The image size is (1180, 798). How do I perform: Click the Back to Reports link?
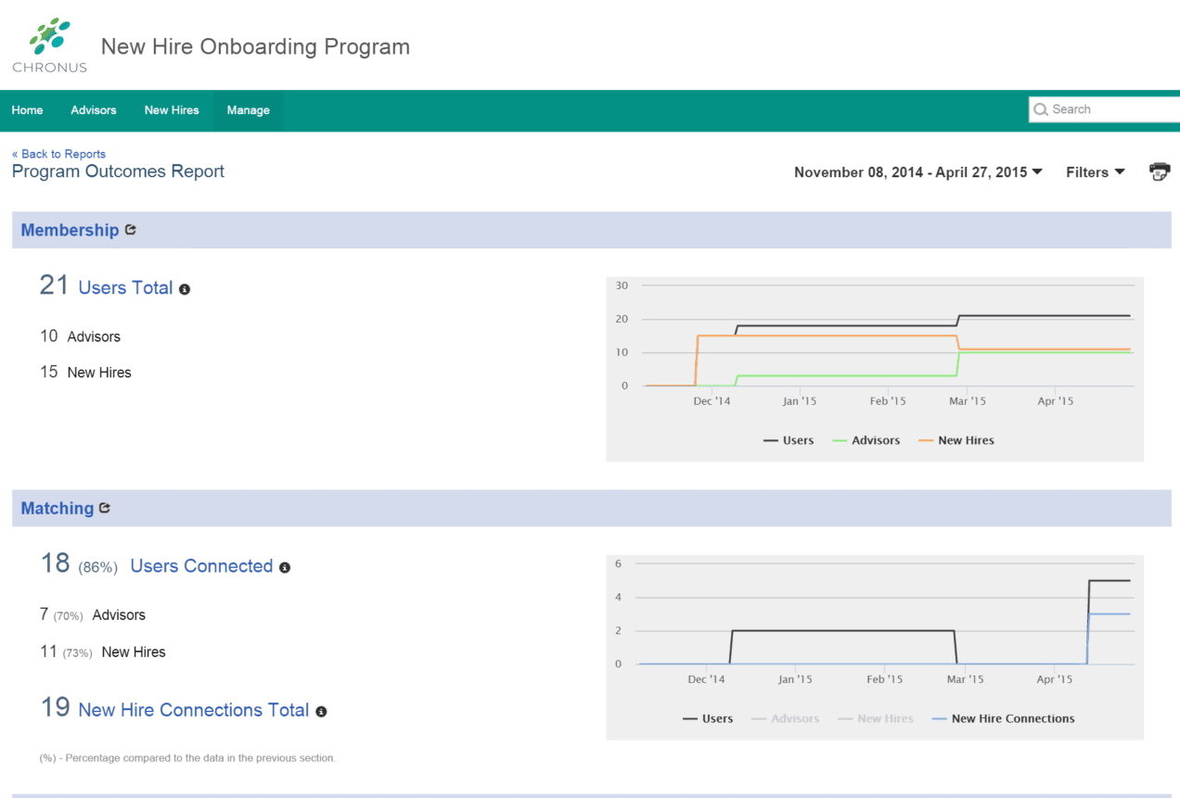58,154
